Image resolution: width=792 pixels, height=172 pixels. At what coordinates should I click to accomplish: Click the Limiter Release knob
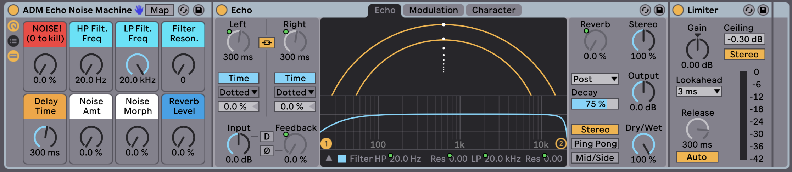(x=697, y=129)
